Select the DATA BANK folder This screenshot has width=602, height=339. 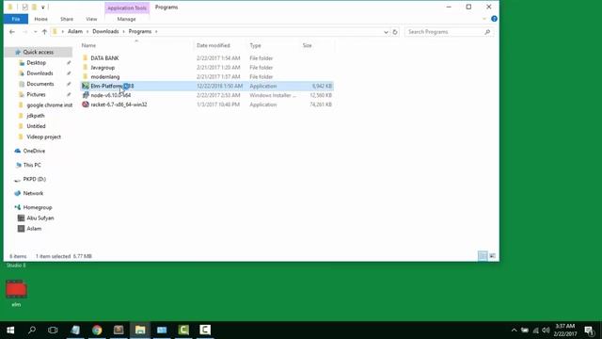pyautogui.click(x=104, y=58)
